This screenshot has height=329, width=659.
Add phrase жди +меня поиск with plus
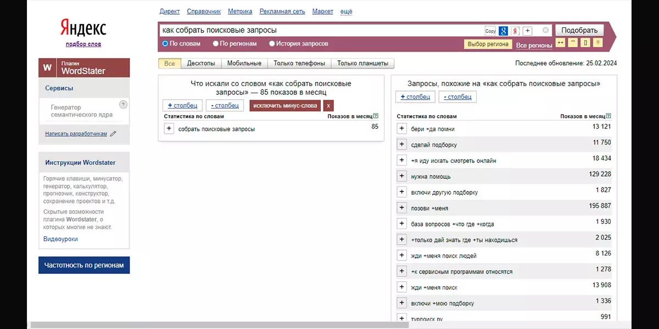[x=402, y=287]
